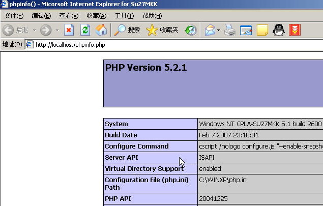Viewport: 323px width, 206px height.
Task: Refresh the page with green arrows icon
Action: (85, 30)
